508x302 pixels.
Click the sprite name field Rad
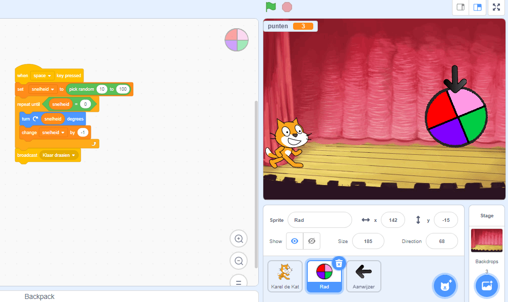pos(319,220)
